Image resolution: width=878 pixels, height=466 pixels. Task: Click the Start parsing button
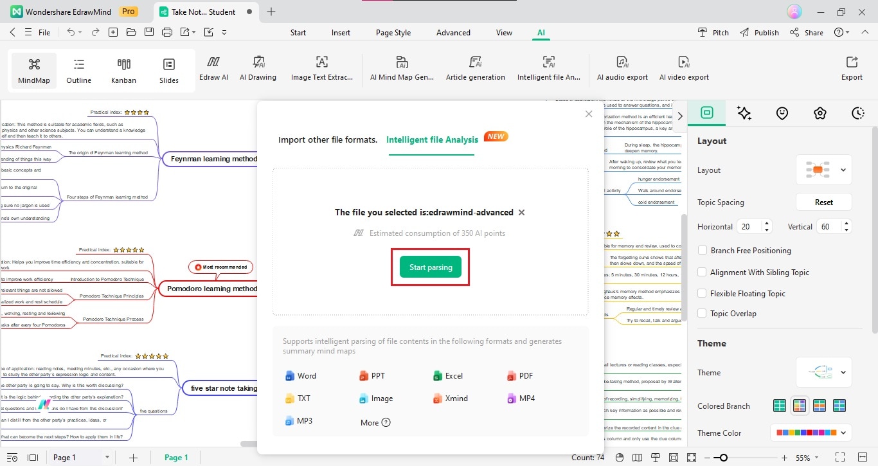431,267
